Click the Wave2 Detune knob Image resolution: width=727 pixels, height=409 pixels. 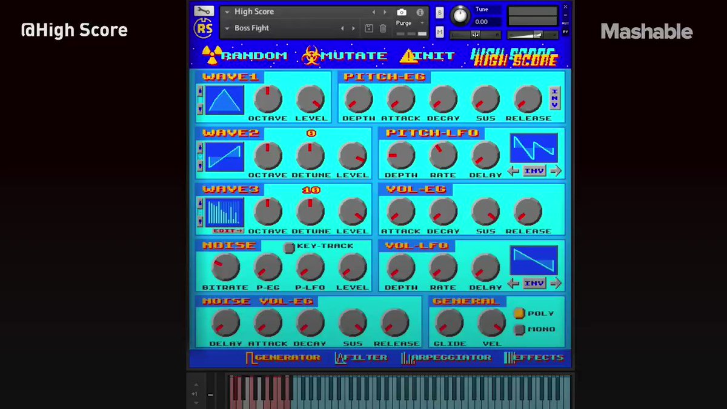(x=310, y=156)
